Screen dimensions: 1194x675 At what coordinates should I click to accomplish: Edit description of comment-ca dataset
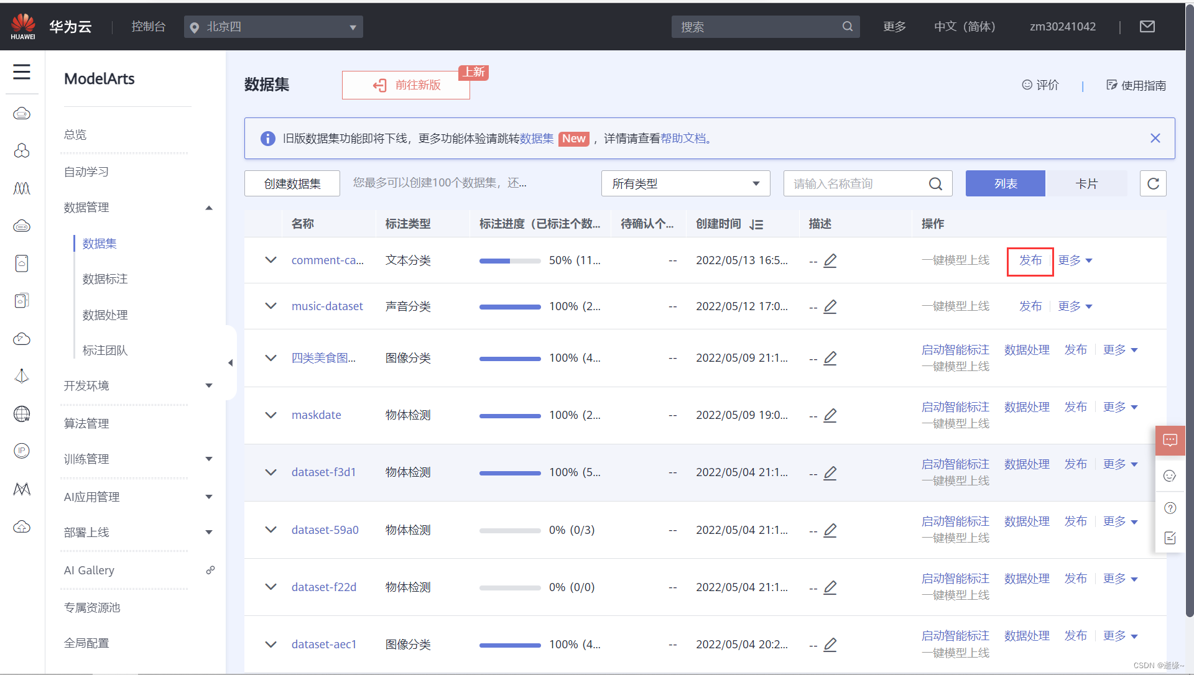point(830,260)
